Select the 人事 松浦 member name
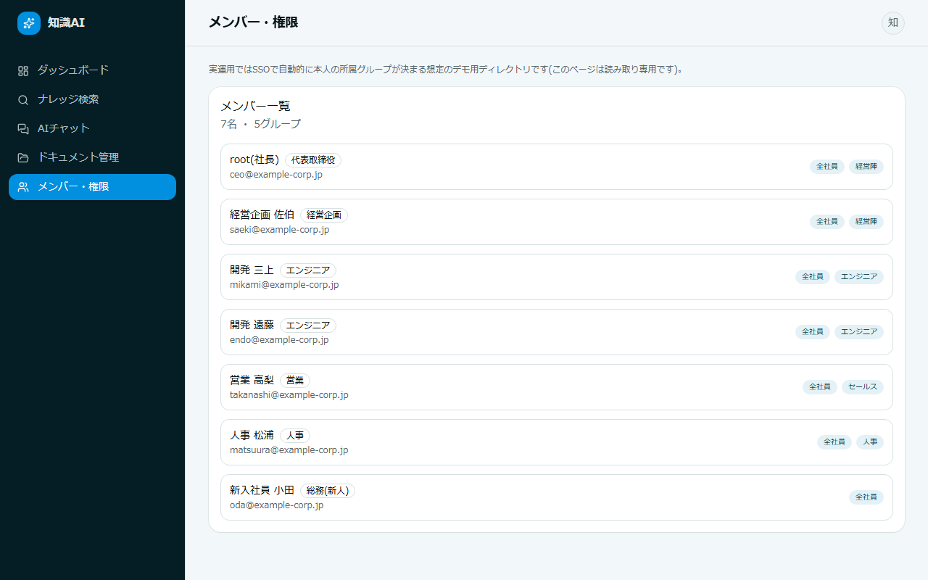Screen dimensions: 928x580 click(252, 435)
